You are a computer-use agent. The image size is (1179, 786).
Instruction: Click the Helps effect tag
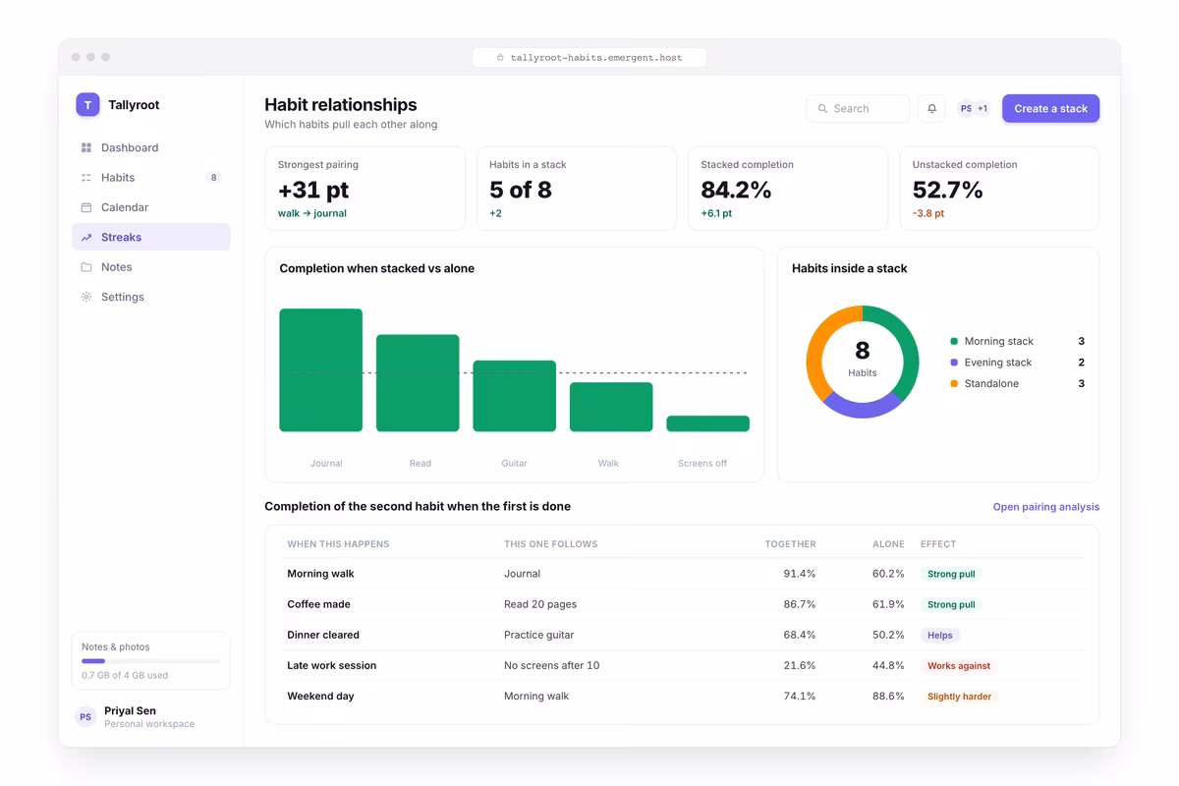[940, 635]
